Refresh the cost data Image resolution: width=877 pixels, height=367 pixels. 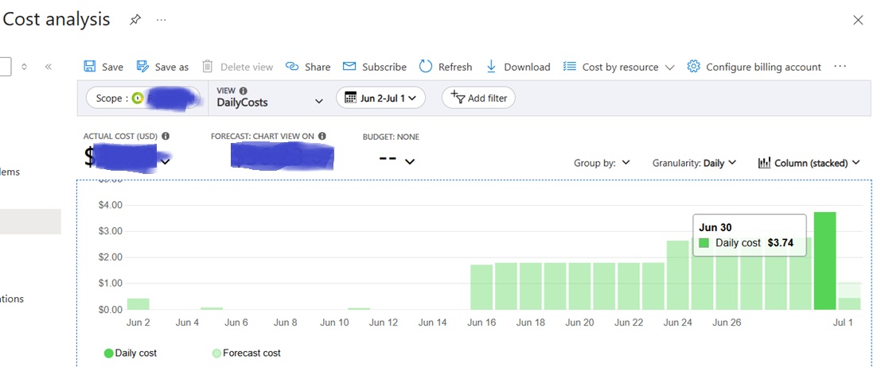[x=446, y=67]
